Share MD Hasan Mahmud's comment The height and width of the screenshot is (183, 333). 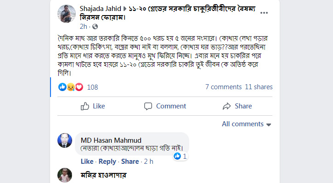click(x=130, y=161)
